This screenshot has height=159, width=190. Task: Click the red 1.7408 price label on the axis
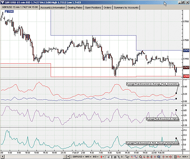(x=186, y=76)
